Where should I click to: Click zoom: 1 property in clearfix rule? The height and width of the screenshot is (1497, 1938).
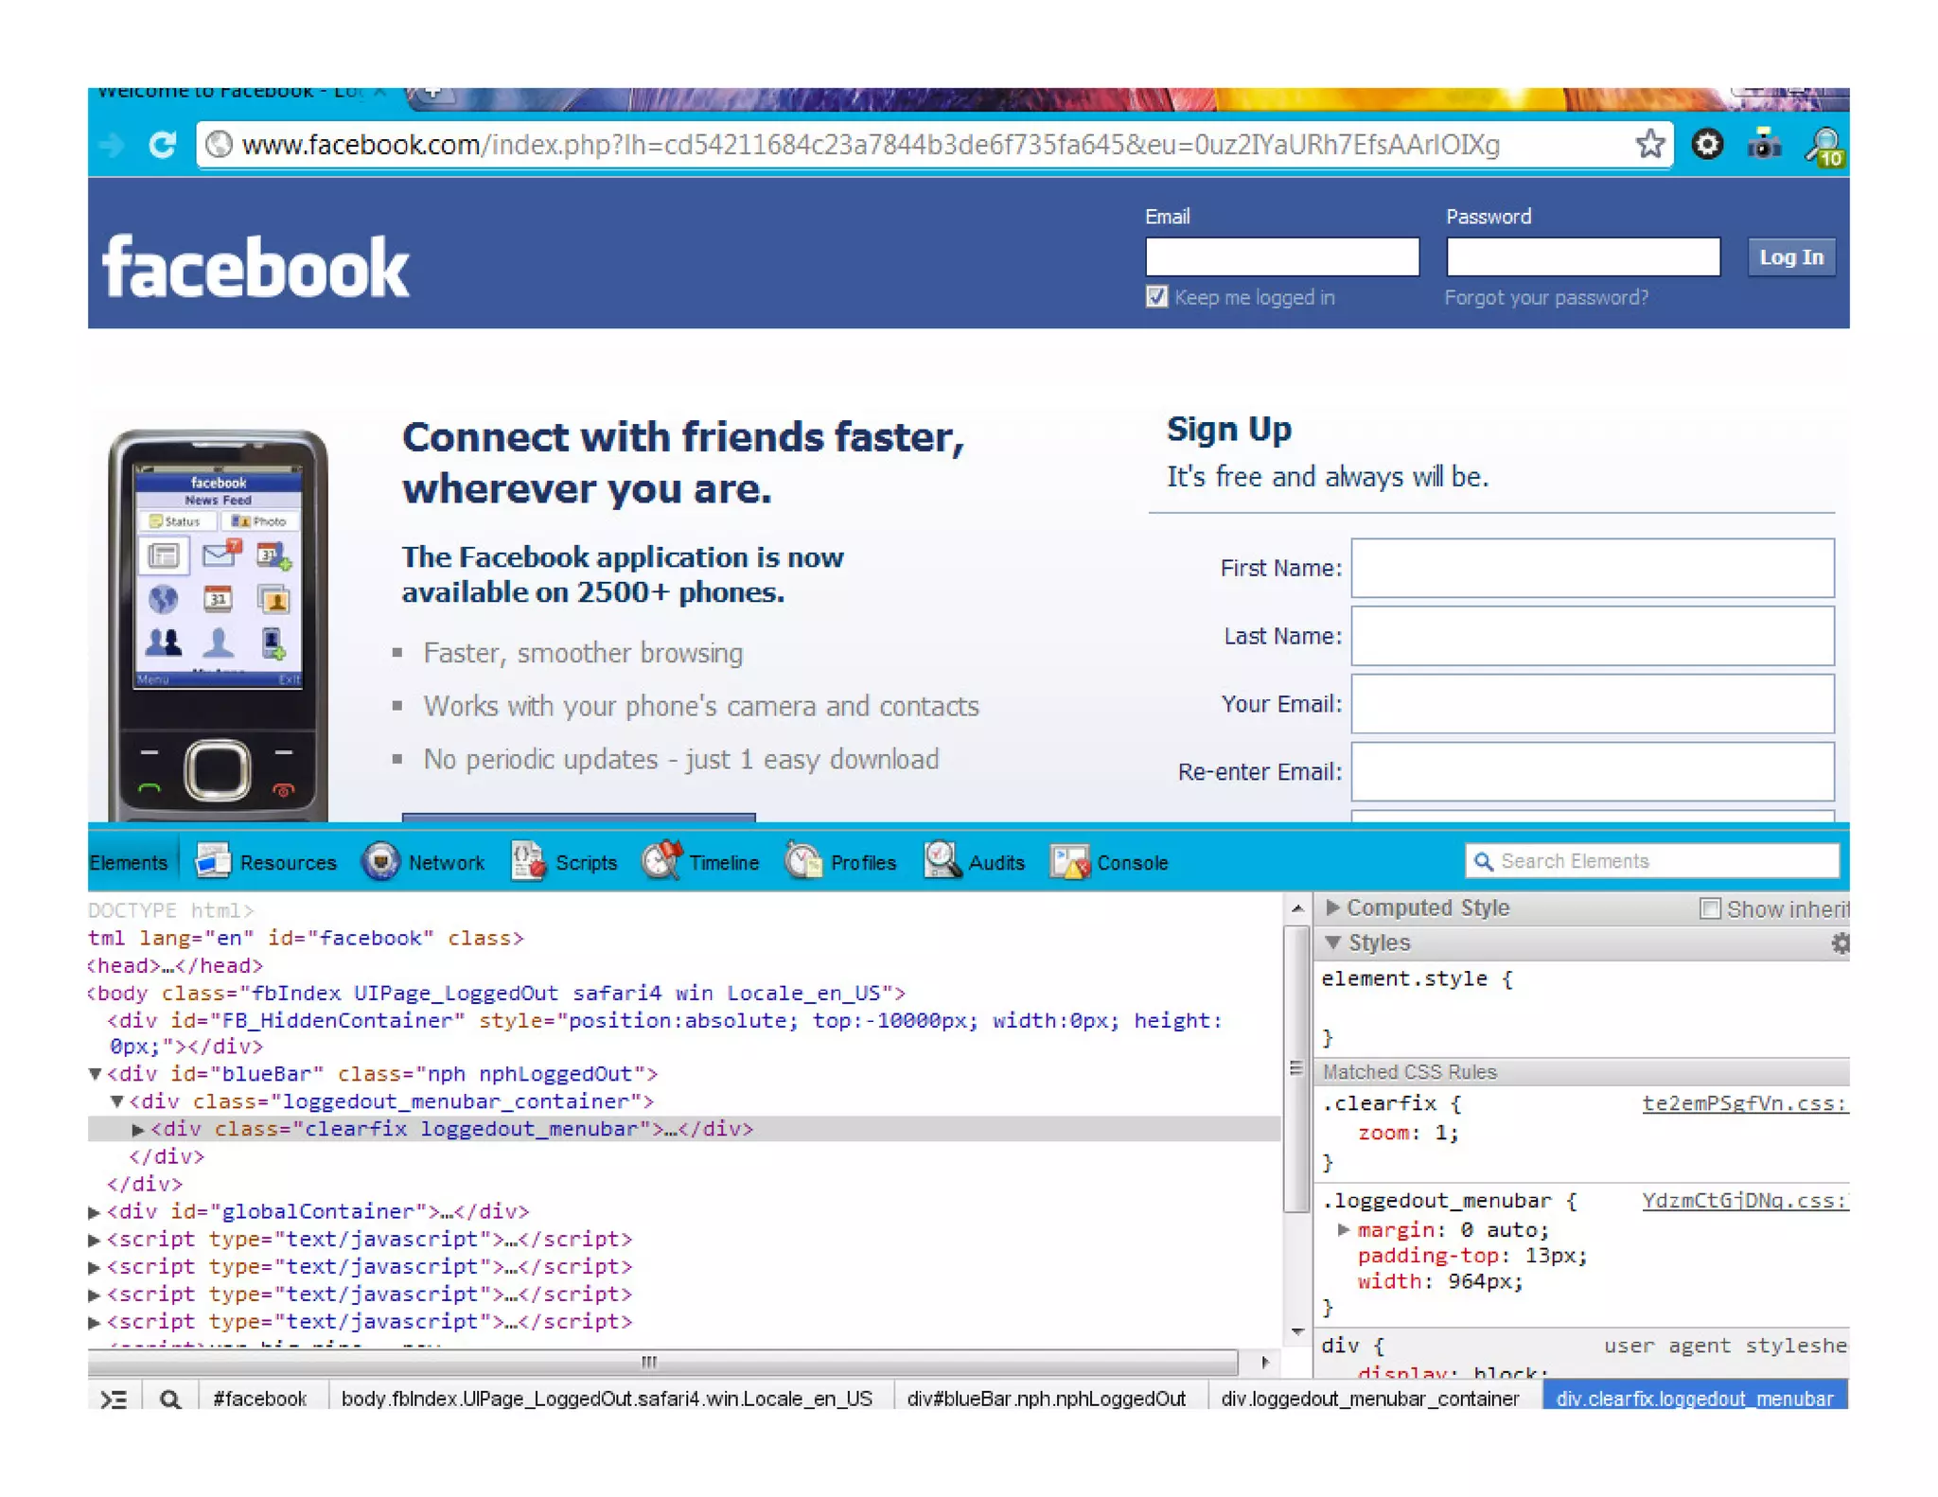[1408, 1133]
